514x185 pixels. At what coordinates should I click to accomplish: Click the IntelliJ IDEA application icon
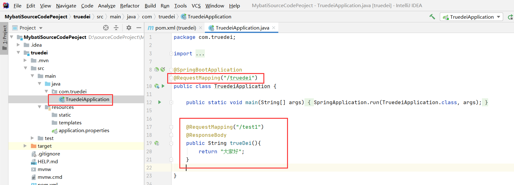6,5
